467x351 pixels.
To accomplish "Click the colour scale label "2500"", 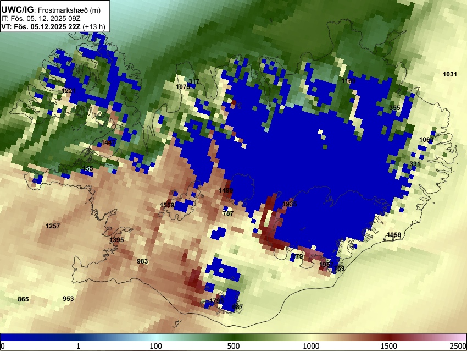I will coord(458,346).
